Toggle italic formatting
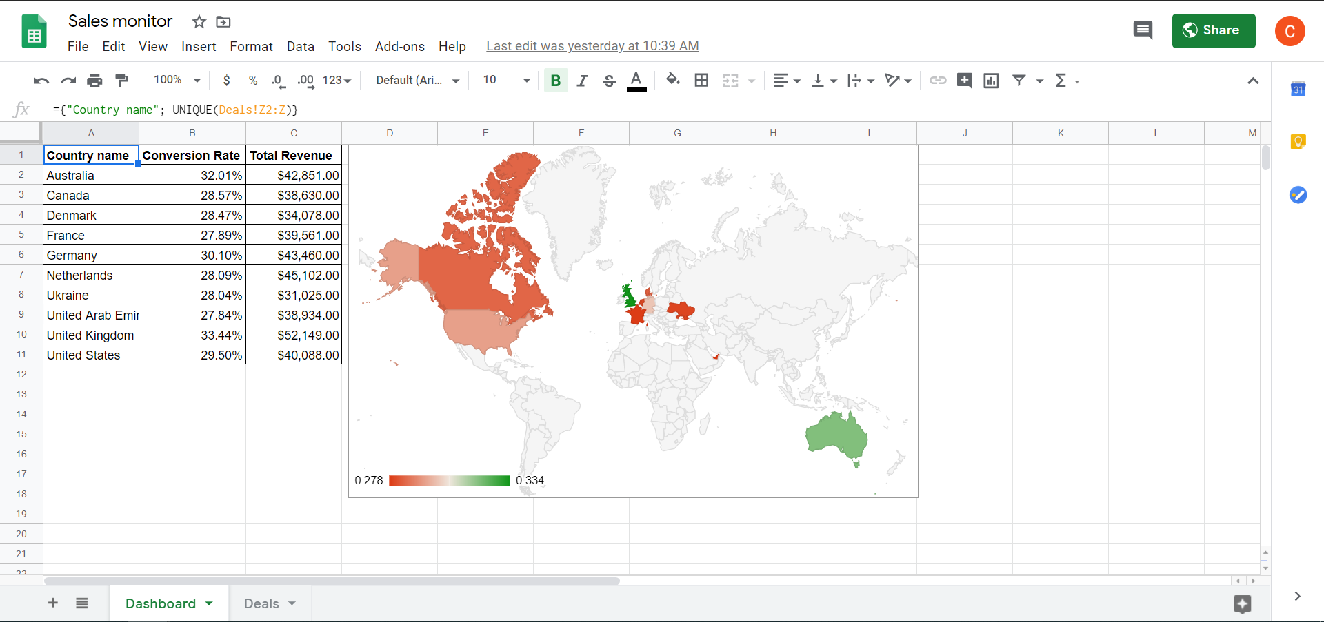Screen dimensions: 1324x622 click(583, 81)
